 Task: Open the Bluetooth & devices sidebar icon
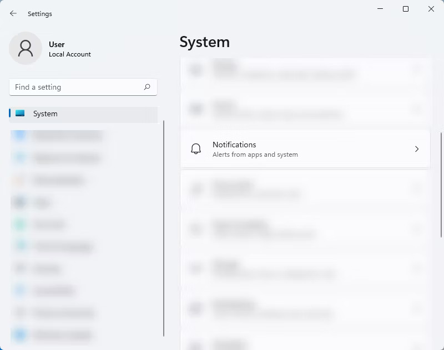(x=19, y=136)
